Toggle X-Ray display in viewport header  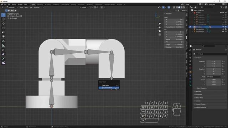[x=174, y=7]
